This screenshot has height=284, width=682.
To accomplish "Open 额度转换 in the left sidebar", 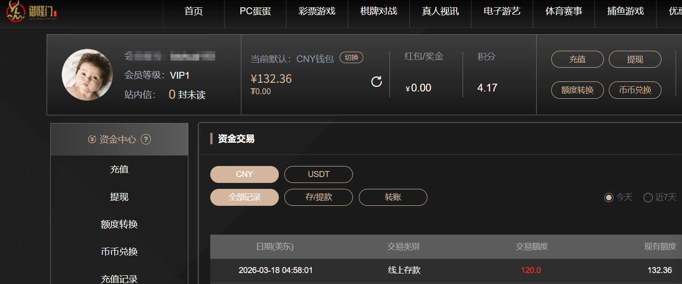I will tap(119, 225).
